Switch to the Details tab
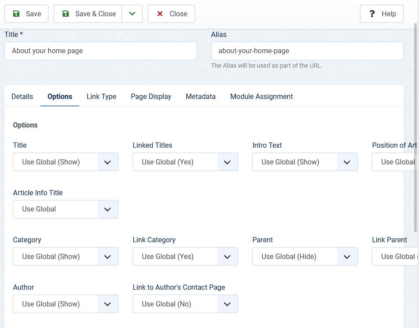Viewport: 419px width, 328px height. tap(22, 96)
